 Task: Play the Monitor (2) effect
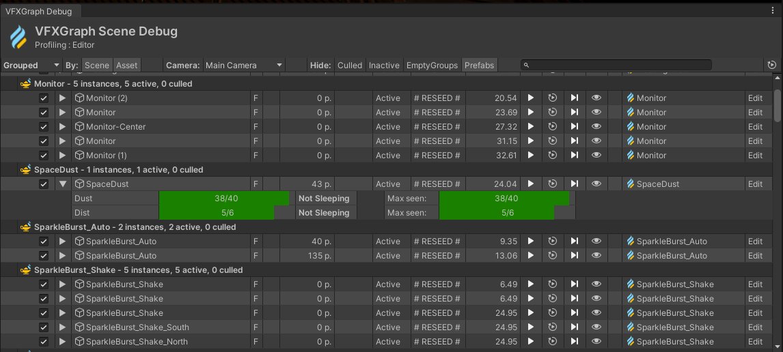531,98
